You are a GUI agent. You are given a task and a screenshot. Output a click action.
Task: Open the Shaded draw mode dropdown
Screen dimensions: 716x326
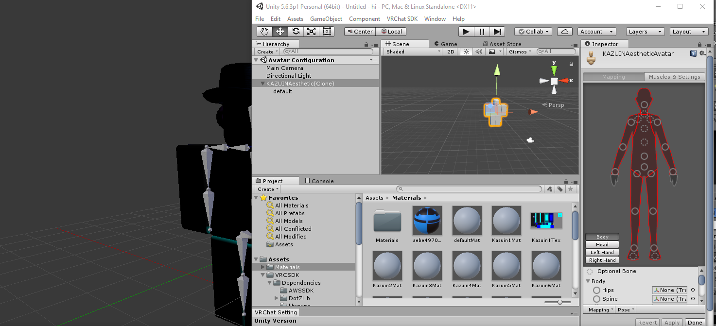coord(413,51)
